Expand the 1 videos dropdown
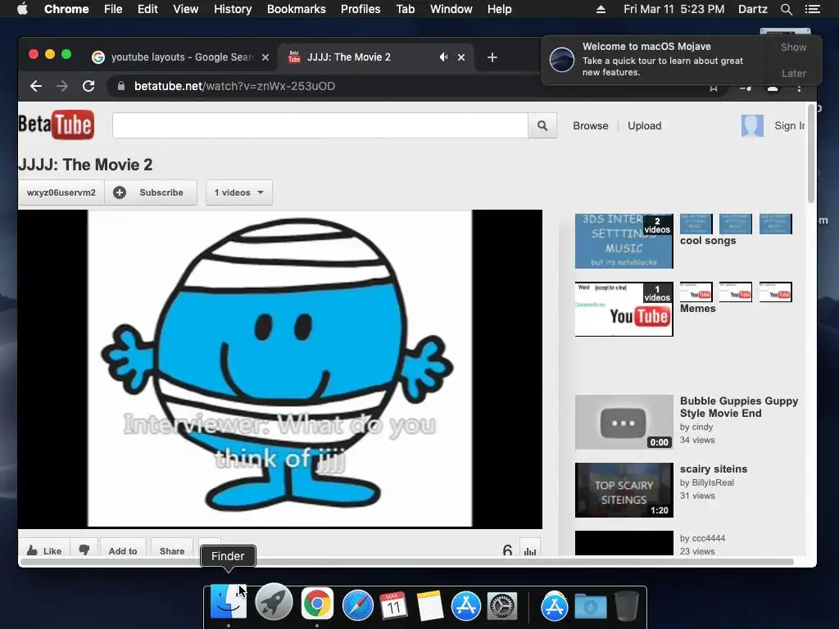This screenshot has width=839, height=629. coord(238,192)
